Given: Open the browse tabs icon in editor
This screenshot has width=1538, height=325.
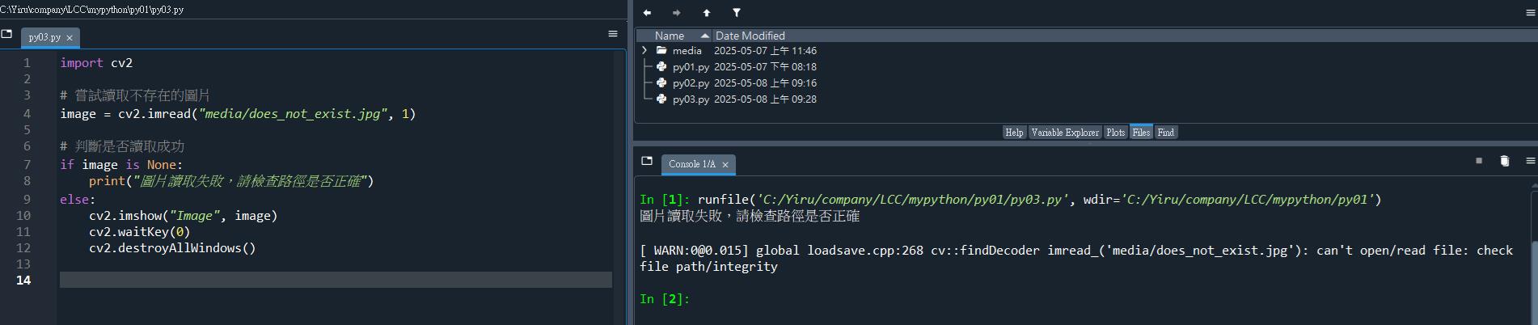Looking at the screenshot, I should pyautogui.click(x=7, y=34).
